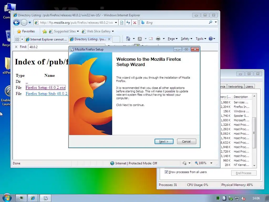
Task: Open Web Slice Gallery dropdown
Action: (98, 31)
